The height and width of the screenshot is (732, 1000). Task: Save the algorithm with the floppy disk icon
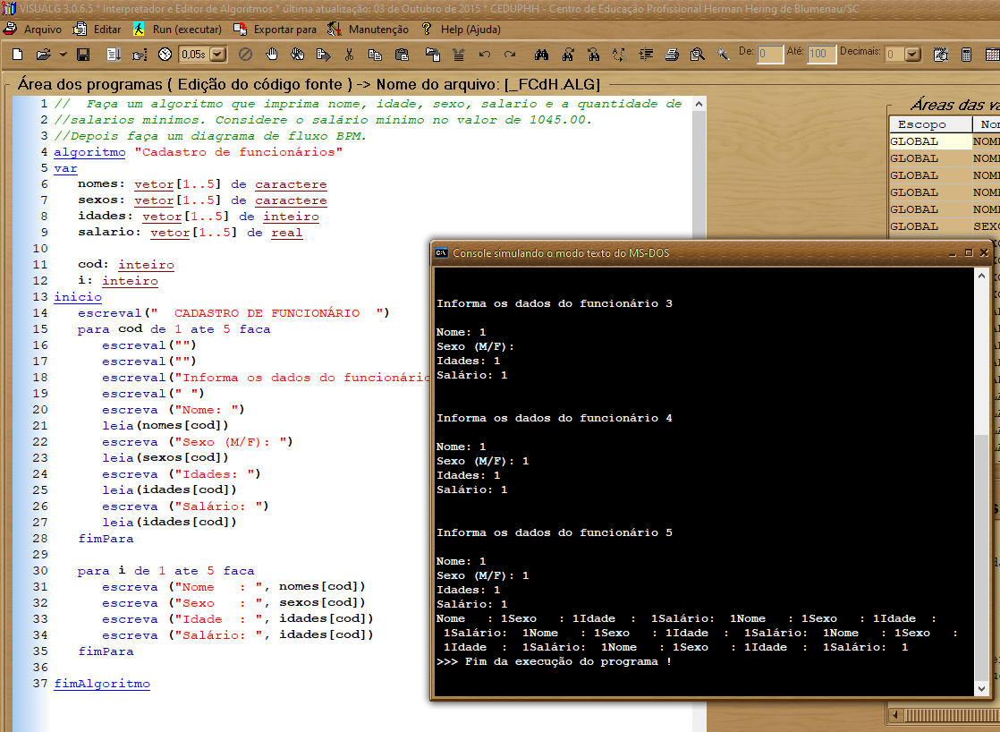83,55
